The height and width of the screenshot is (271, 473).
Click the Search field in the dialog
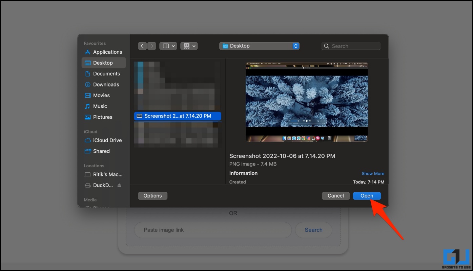(351, 46)
